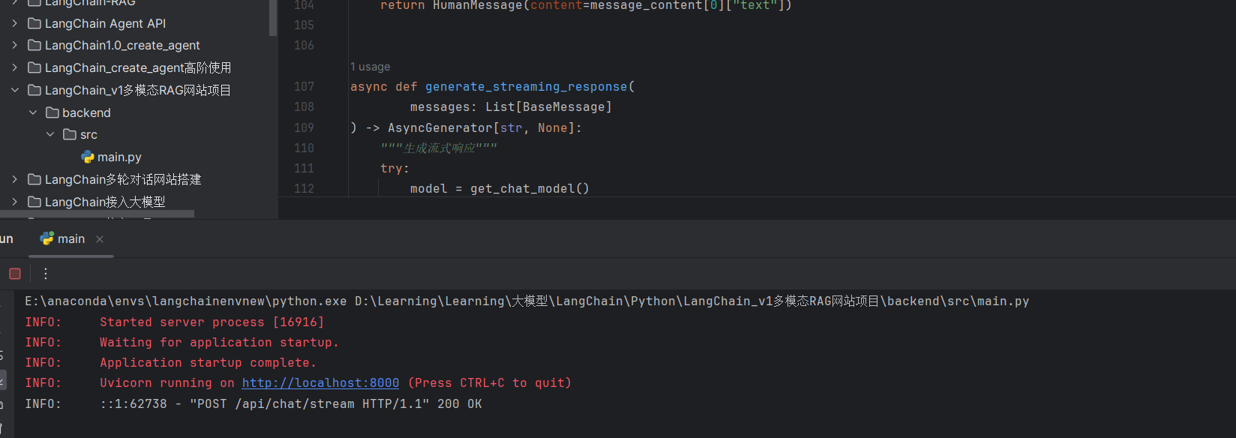Stop the running main process

pos(15,274)
